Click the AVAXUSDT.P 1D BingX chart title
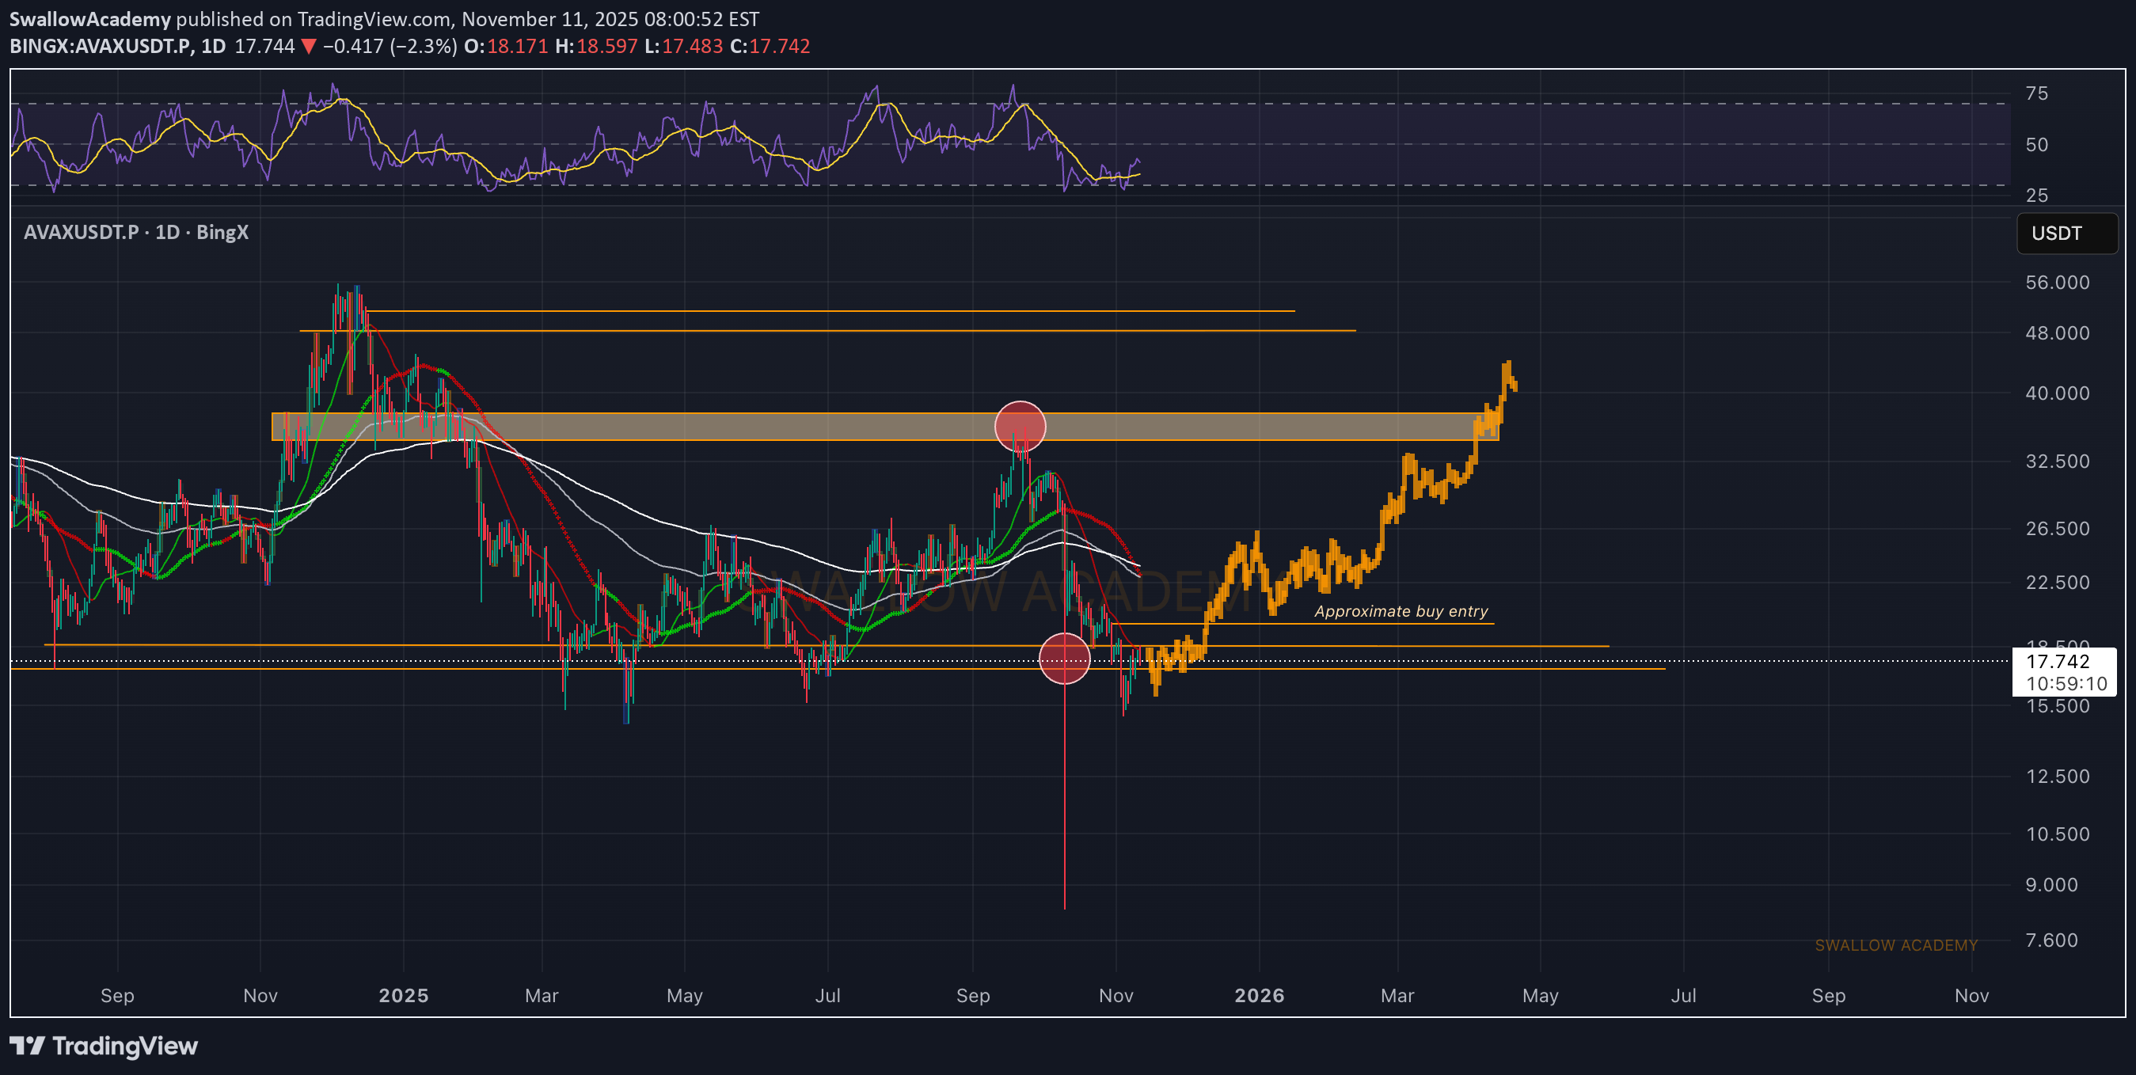This screenshot has width=2136, height=1075. (x=136, y=232)
